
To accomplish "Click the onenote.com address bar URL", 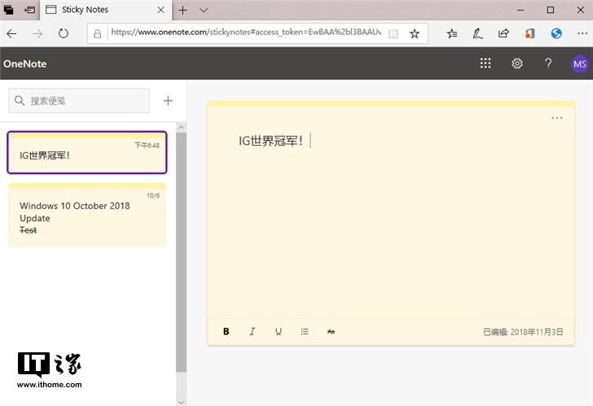I will 246,33.
